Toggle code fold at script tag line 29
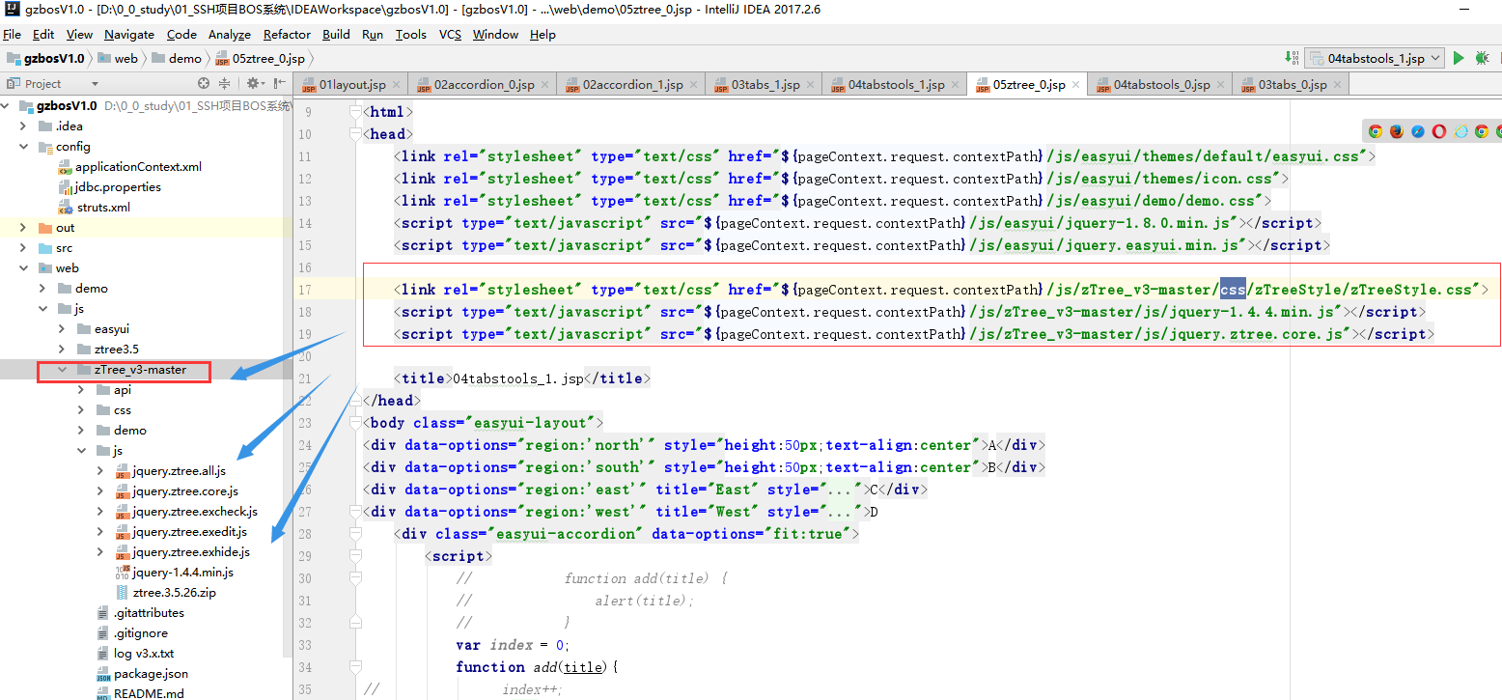Viewport: 1502px width, 700px height. (x=356, y=556)
